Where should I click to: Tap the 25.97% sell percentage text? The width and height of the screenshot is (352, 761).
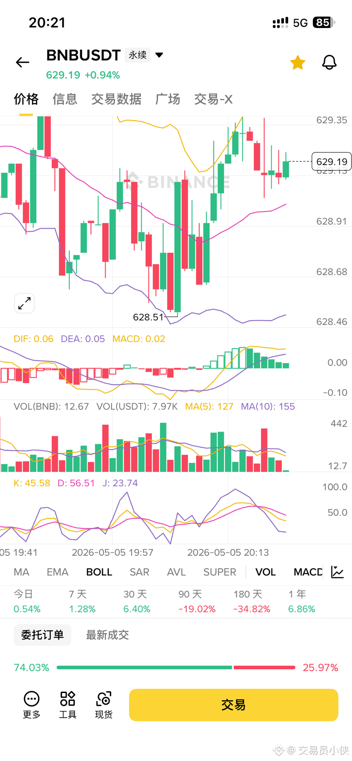pyautogui.click(x=321, y=668)
